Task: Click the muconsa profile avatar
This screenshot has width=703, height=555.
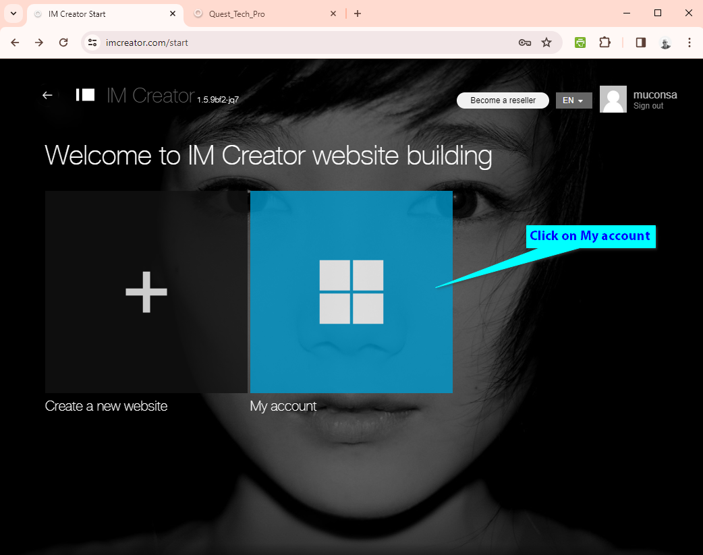Action: [x=613, y=99]
